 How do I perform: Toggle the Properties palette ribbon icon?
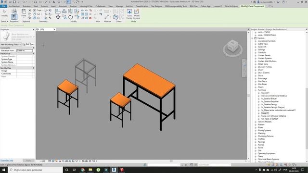[14, 17]
